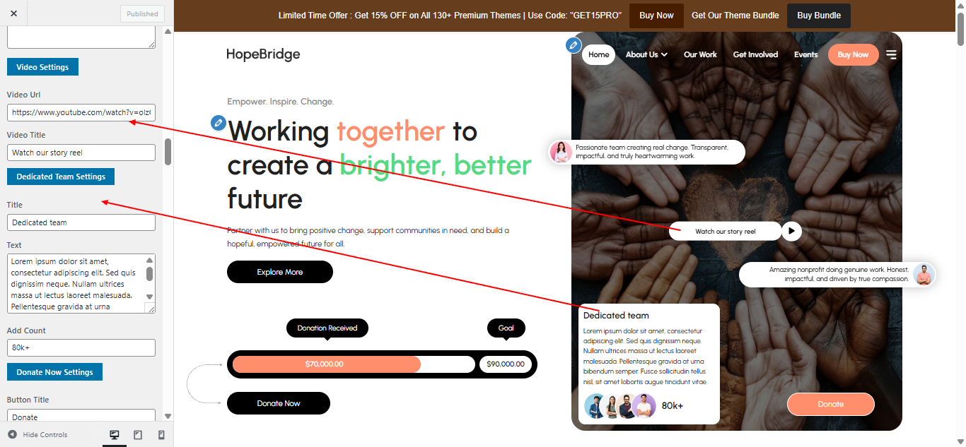Switch to mobile preview mode
The height and width of the screenshot is (447, 966).
(x=161, y=435)
